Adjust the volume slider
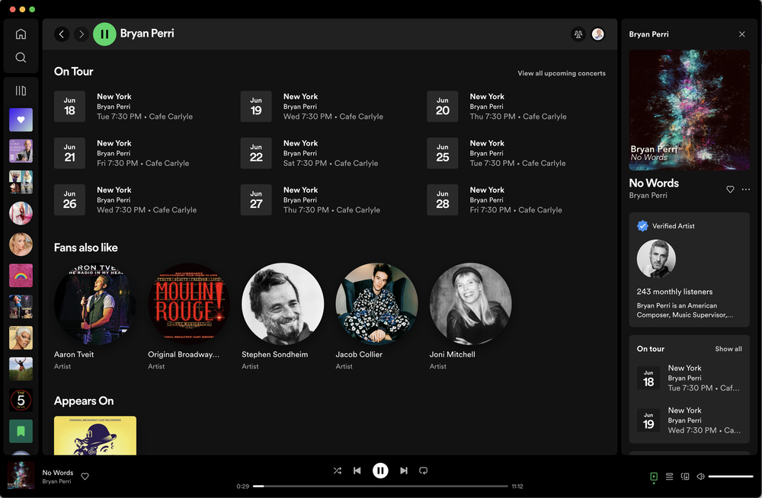This screenshot has width=762, height=498. point(731,477)
